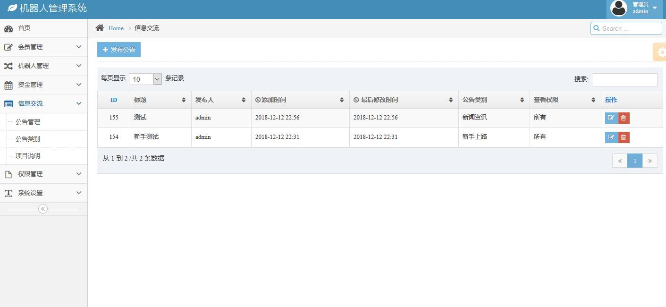
Task: Open the settings gear panel on right edge
Action: (660, 52)
